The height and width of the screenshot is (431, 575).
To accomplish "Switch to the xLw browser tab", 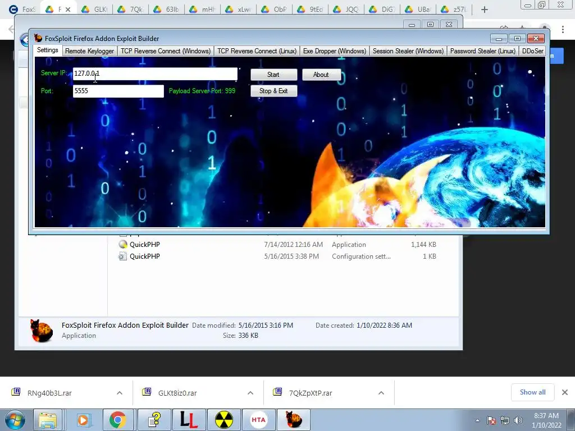I will pos(238,10).
